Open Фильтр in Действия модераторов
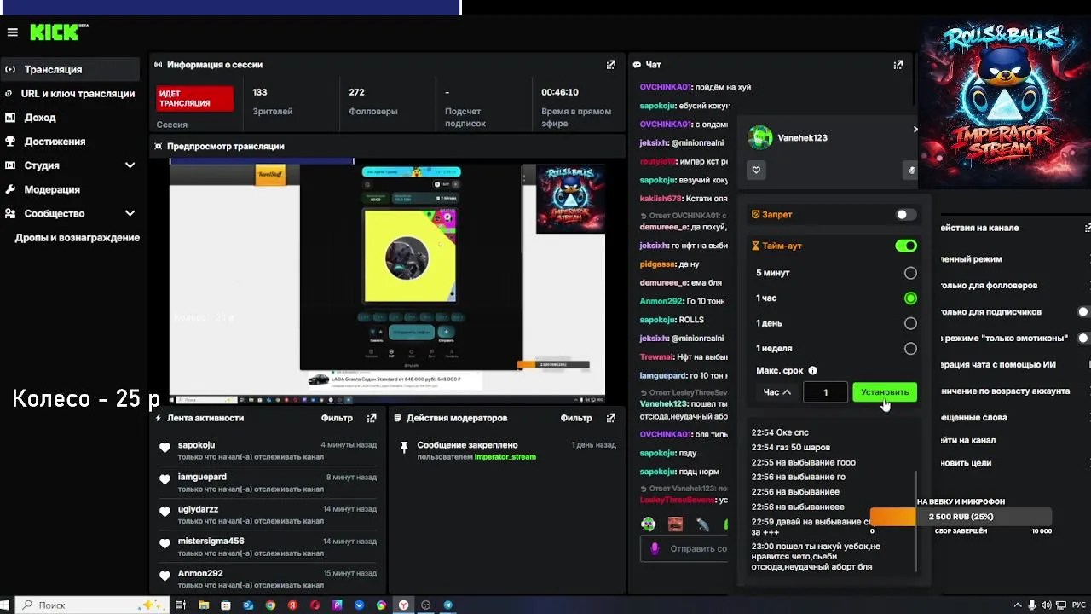Viewport: 1091px width, 614px height. (576, 418)
